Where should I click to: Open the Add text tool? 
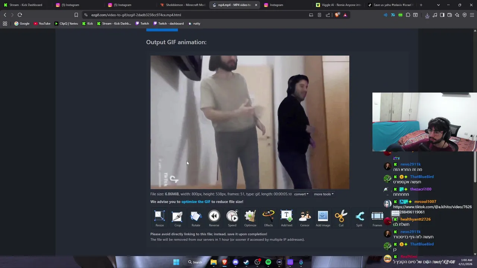pos(287,218)
